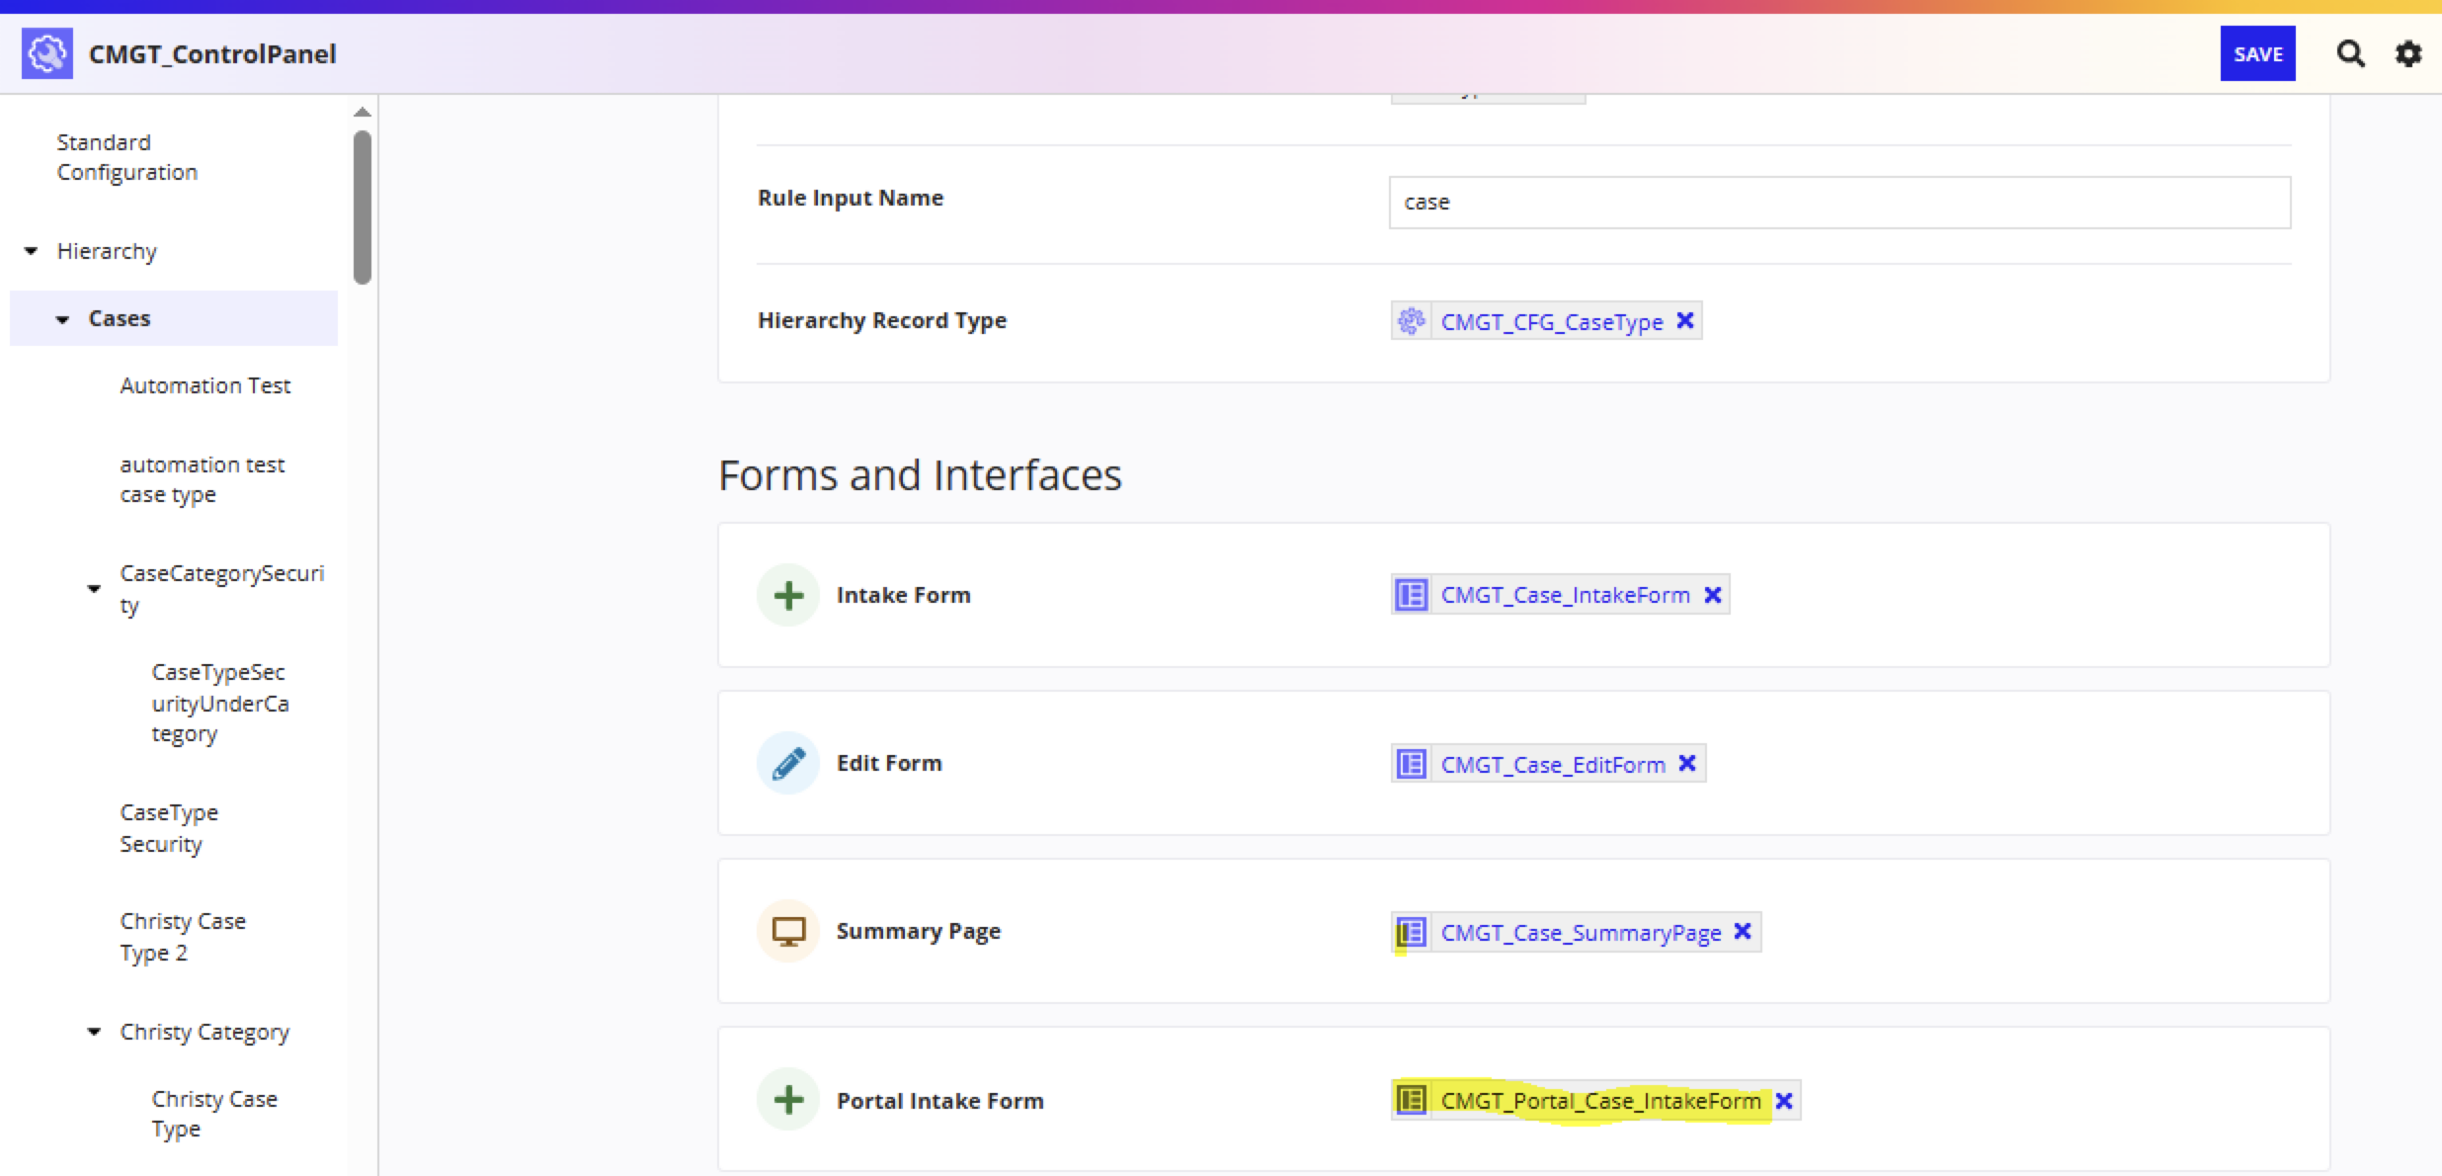Remove CMGT_Case_SummaryPage with its X
The width and height of the screenshot is (2442, 1176).
coord(1743,931)
